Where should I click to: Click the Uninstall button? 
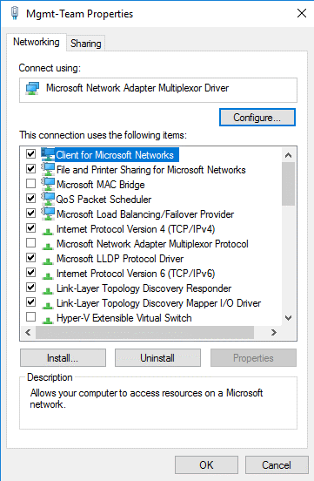(x=157, y=357)
